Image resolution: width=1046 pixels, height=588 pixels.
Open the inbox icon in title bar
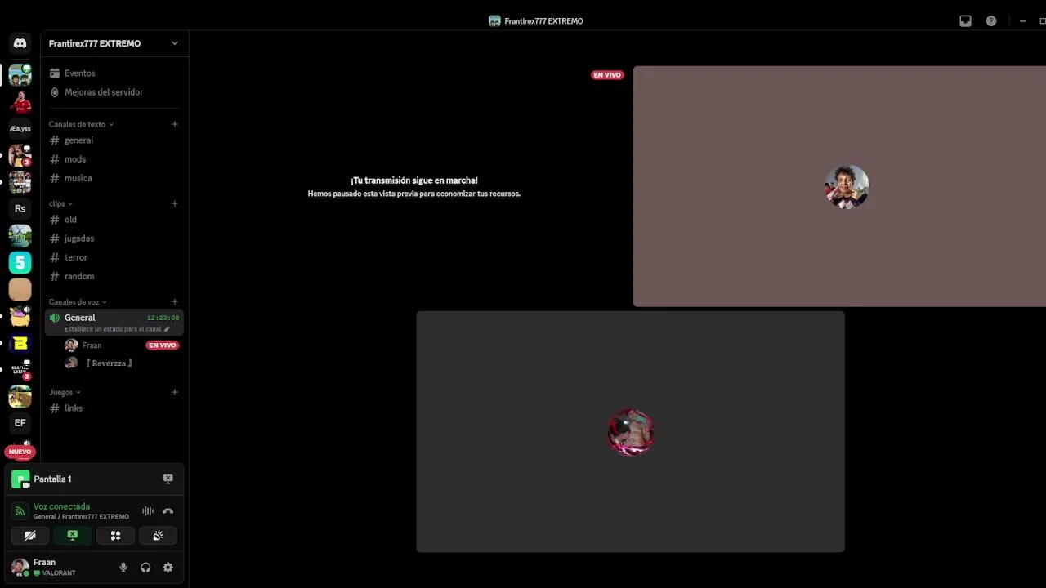[x=965, y=21]
